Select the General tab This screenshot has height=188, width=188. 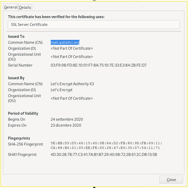point(11,7)
